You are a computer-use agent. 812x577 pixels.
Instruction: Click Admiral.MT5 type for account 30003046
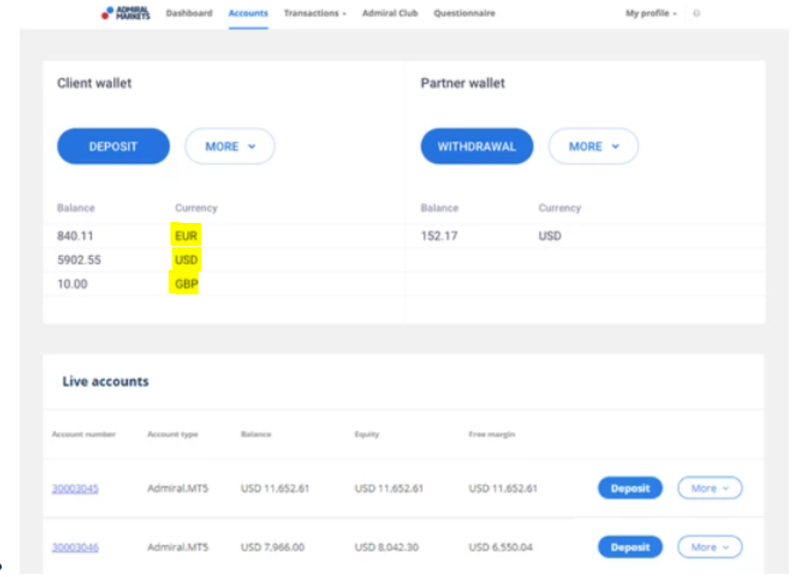pos(178,547)
